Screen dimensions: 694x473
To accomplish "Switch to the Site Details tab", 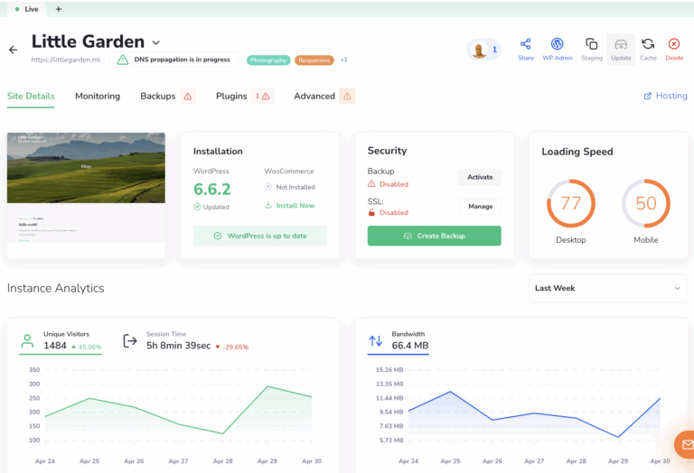I will [x=31, y=96].
